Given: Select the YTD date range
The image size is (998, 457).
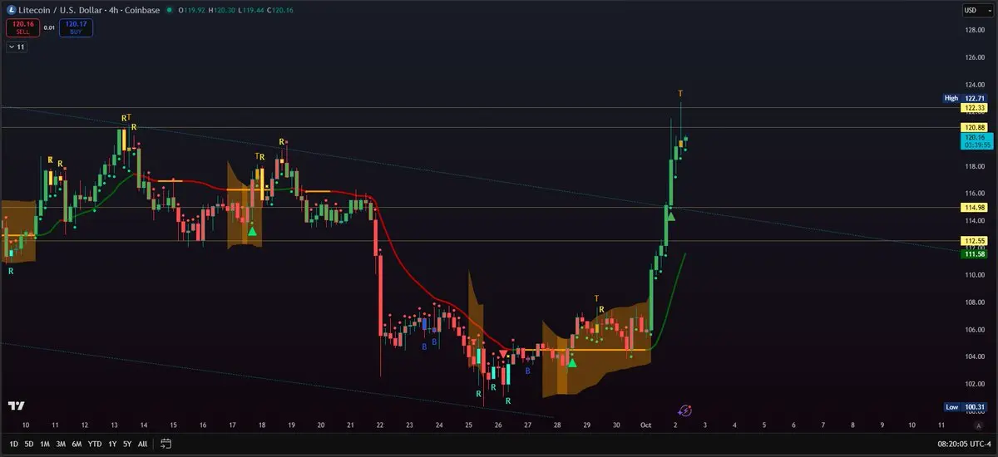Looking at the screenshot, I should click(x=94, y=443).
